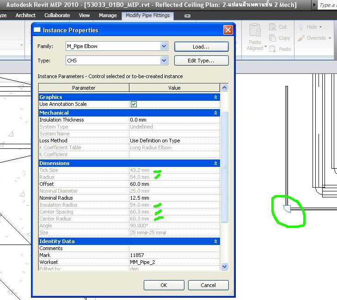Click the Edit Type... button
This screenshot has height=300, width=337.
coord(202,61)
